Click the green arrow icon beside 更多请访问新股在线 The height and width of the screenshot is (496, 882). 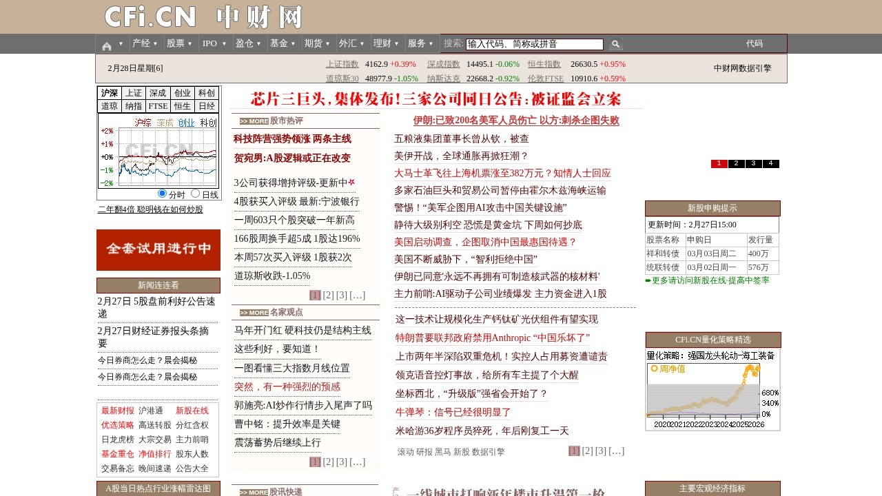(648, 281)
